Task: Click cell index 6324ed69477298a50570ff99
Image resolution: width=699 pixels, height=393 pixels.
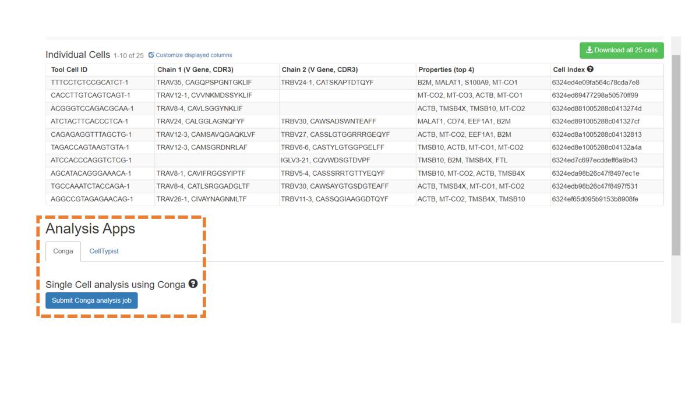Action: click(x=595, y=95)
